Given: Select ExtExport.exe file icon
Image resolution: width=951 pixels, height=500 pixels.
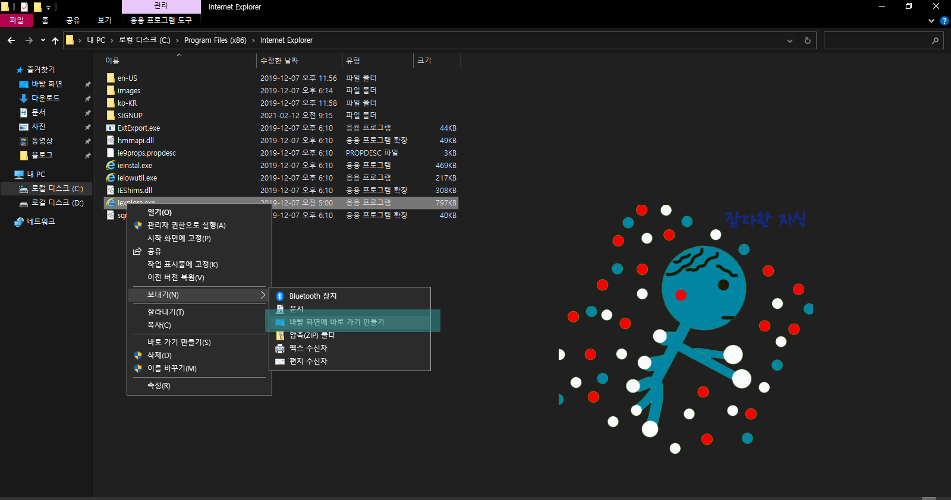Looking at the screenshot, I should pos(111,128).
